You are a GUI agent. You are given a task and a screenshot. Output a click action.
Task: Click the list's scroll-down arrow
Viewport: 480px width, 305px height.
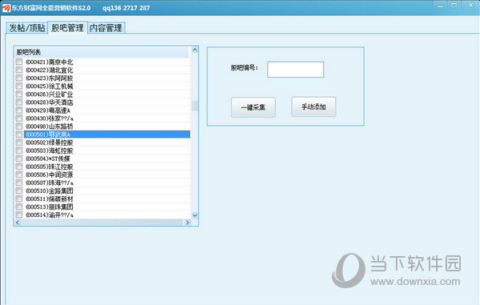[195, 215]
